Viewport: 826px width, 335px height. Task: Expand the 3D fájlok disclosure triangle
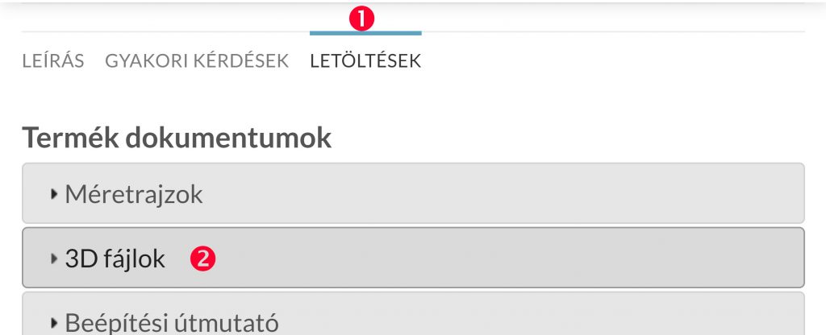pyautogui.click(x=54, y=258)
